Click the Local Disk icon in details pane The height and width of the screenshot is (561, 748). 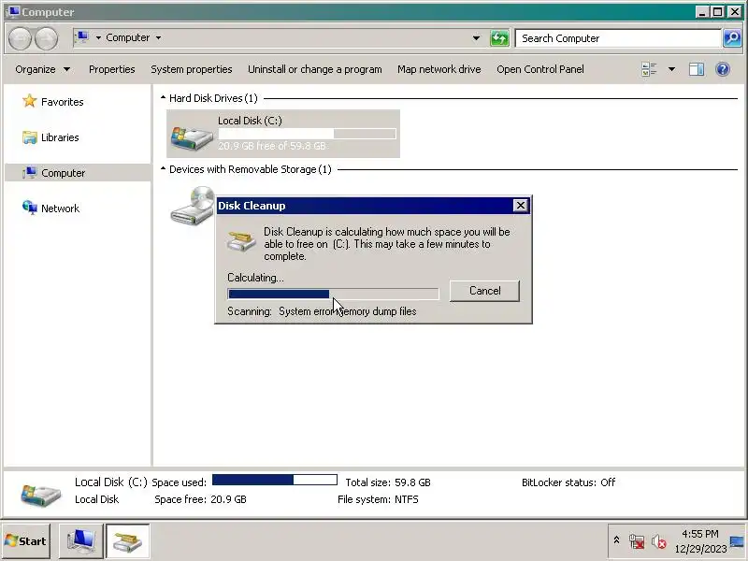[40, 495]
